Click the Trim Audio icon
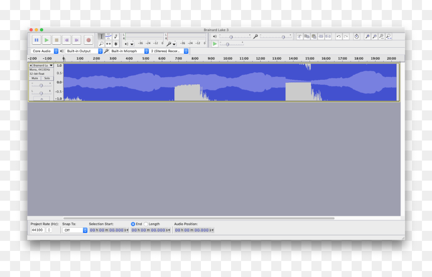Image resolution: width=432 pixels, height=277 pixels. [321, 36]
